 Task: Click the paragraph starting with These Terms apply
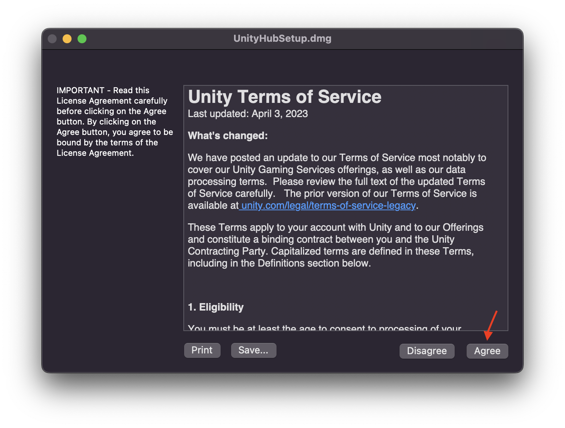coord(335,245)
